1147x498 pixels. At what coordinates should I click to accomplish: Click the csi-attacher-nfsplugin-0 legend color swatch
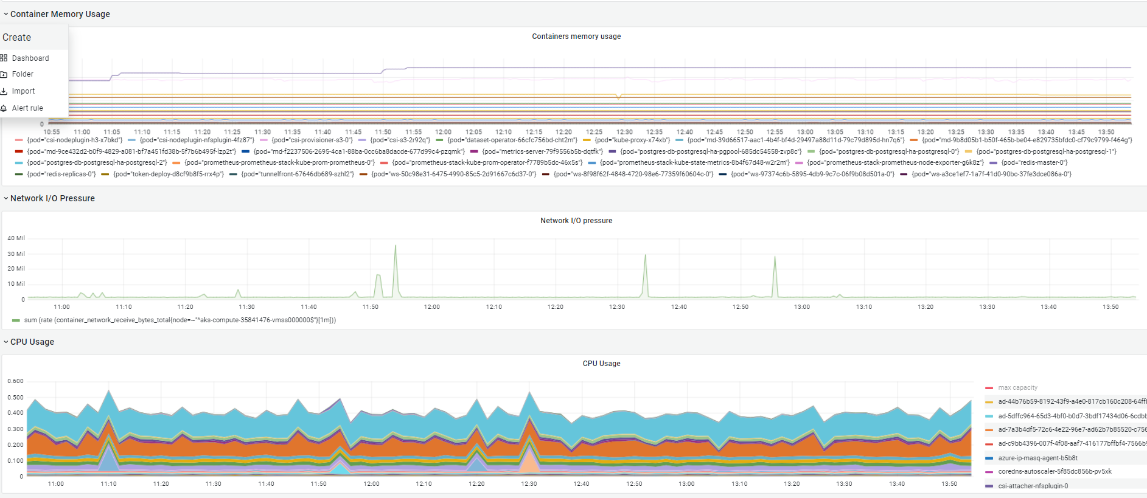tap(989, 486)
